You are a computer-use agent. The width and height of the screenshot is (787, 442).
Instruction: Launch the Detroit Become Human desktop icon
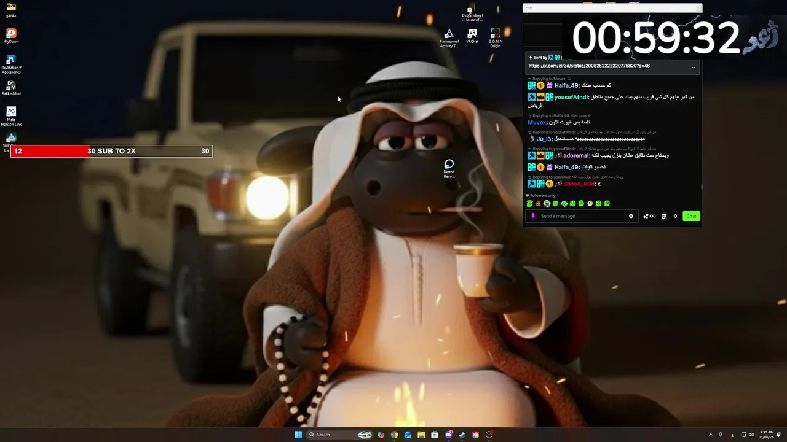[x=449, y=169]
